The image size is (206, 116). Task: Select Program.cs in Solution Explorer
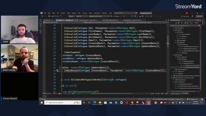(x=181, y=72)
